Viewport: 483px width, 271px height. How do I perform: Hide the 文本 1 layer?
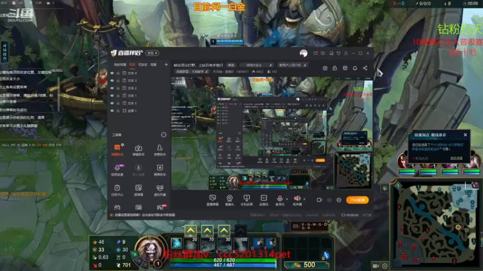coord(112,96)
